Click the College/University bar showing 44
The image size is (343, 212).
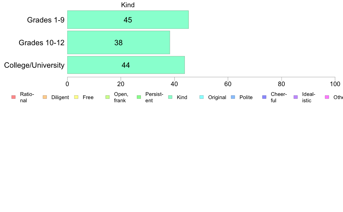126,65
